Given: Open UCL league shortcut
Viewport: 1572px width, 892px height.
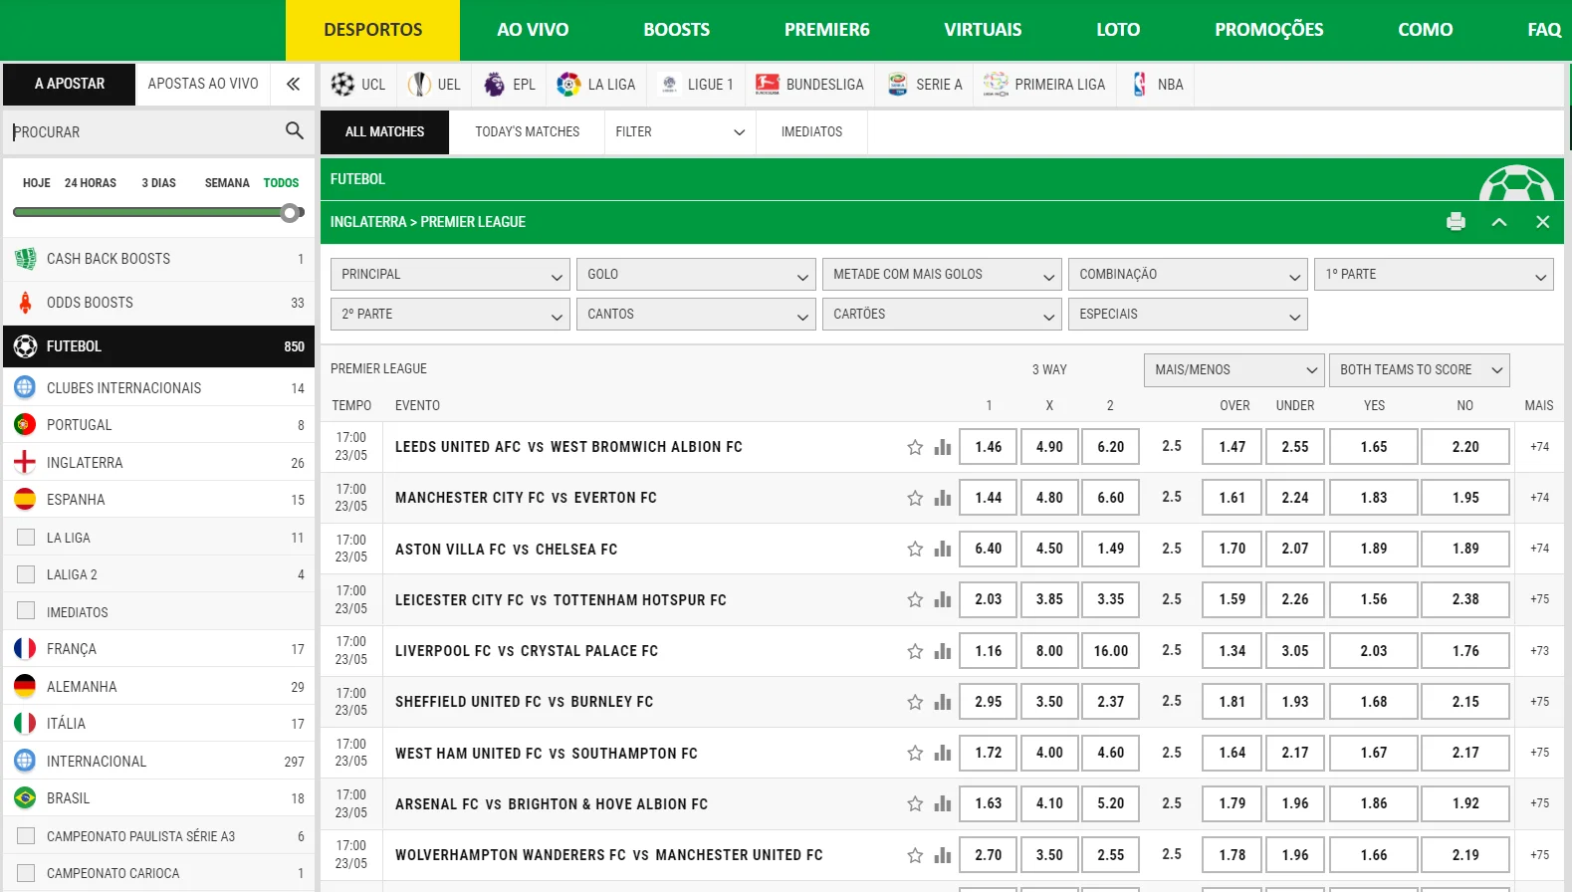Looking at the screenshot, I should pyautogui.click(x=358, y=85).
